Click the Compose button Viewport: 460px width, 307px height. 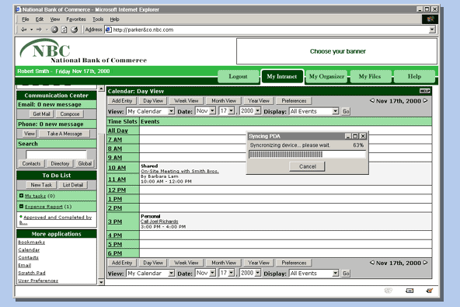(70, 114)
